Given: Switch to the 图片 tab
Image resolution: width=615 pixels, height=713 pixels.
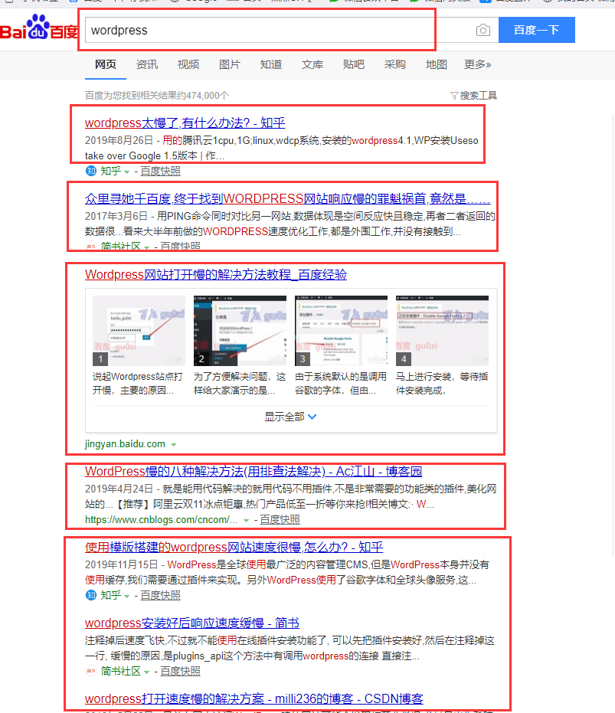Looking at the screenshot, I should pos(230,64).
